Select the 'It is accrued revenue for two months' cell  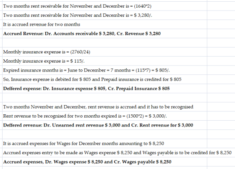coord(104,24)
